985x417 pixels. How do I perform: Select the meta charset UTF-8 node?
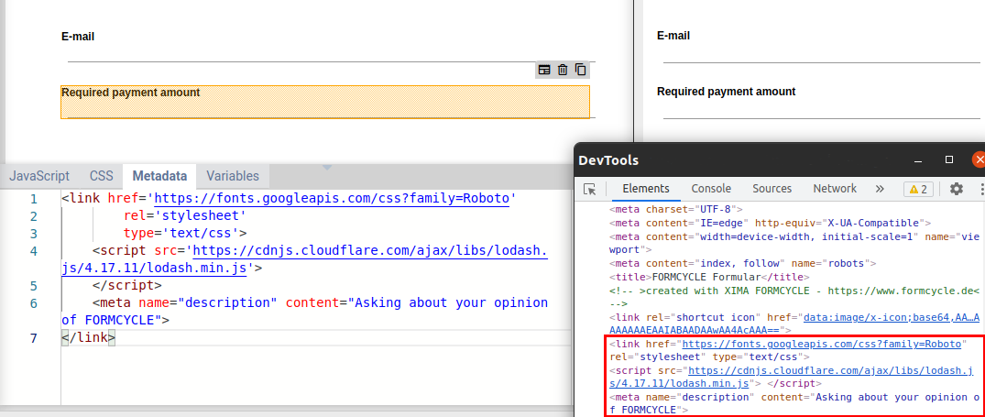pyautogui.click(x=676, y=209)
